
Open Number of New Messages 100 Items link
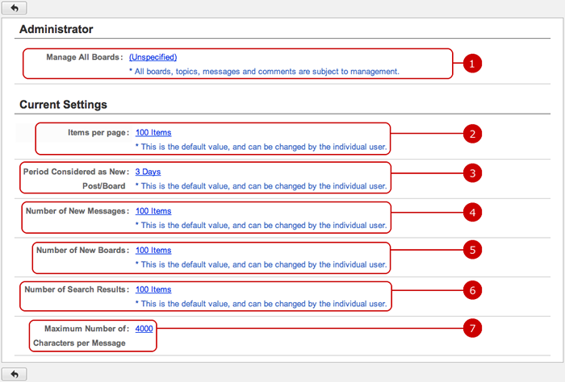(153, 211)
